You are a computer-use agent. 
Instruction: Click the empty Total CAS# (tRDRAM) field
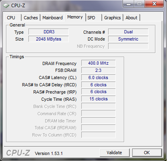(x=99, y=128)
